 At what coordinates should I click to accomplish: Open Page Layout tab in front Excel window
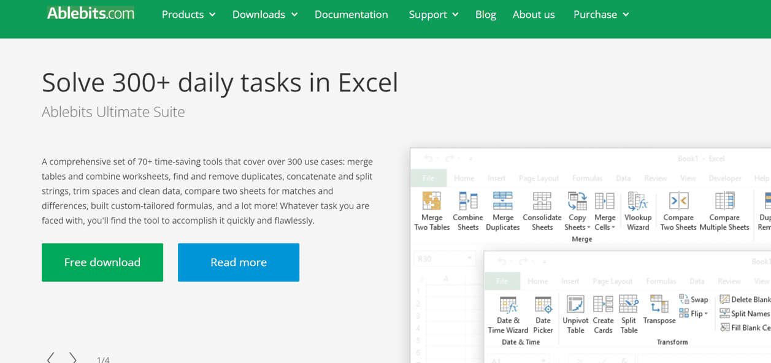[x=612, y=281]
